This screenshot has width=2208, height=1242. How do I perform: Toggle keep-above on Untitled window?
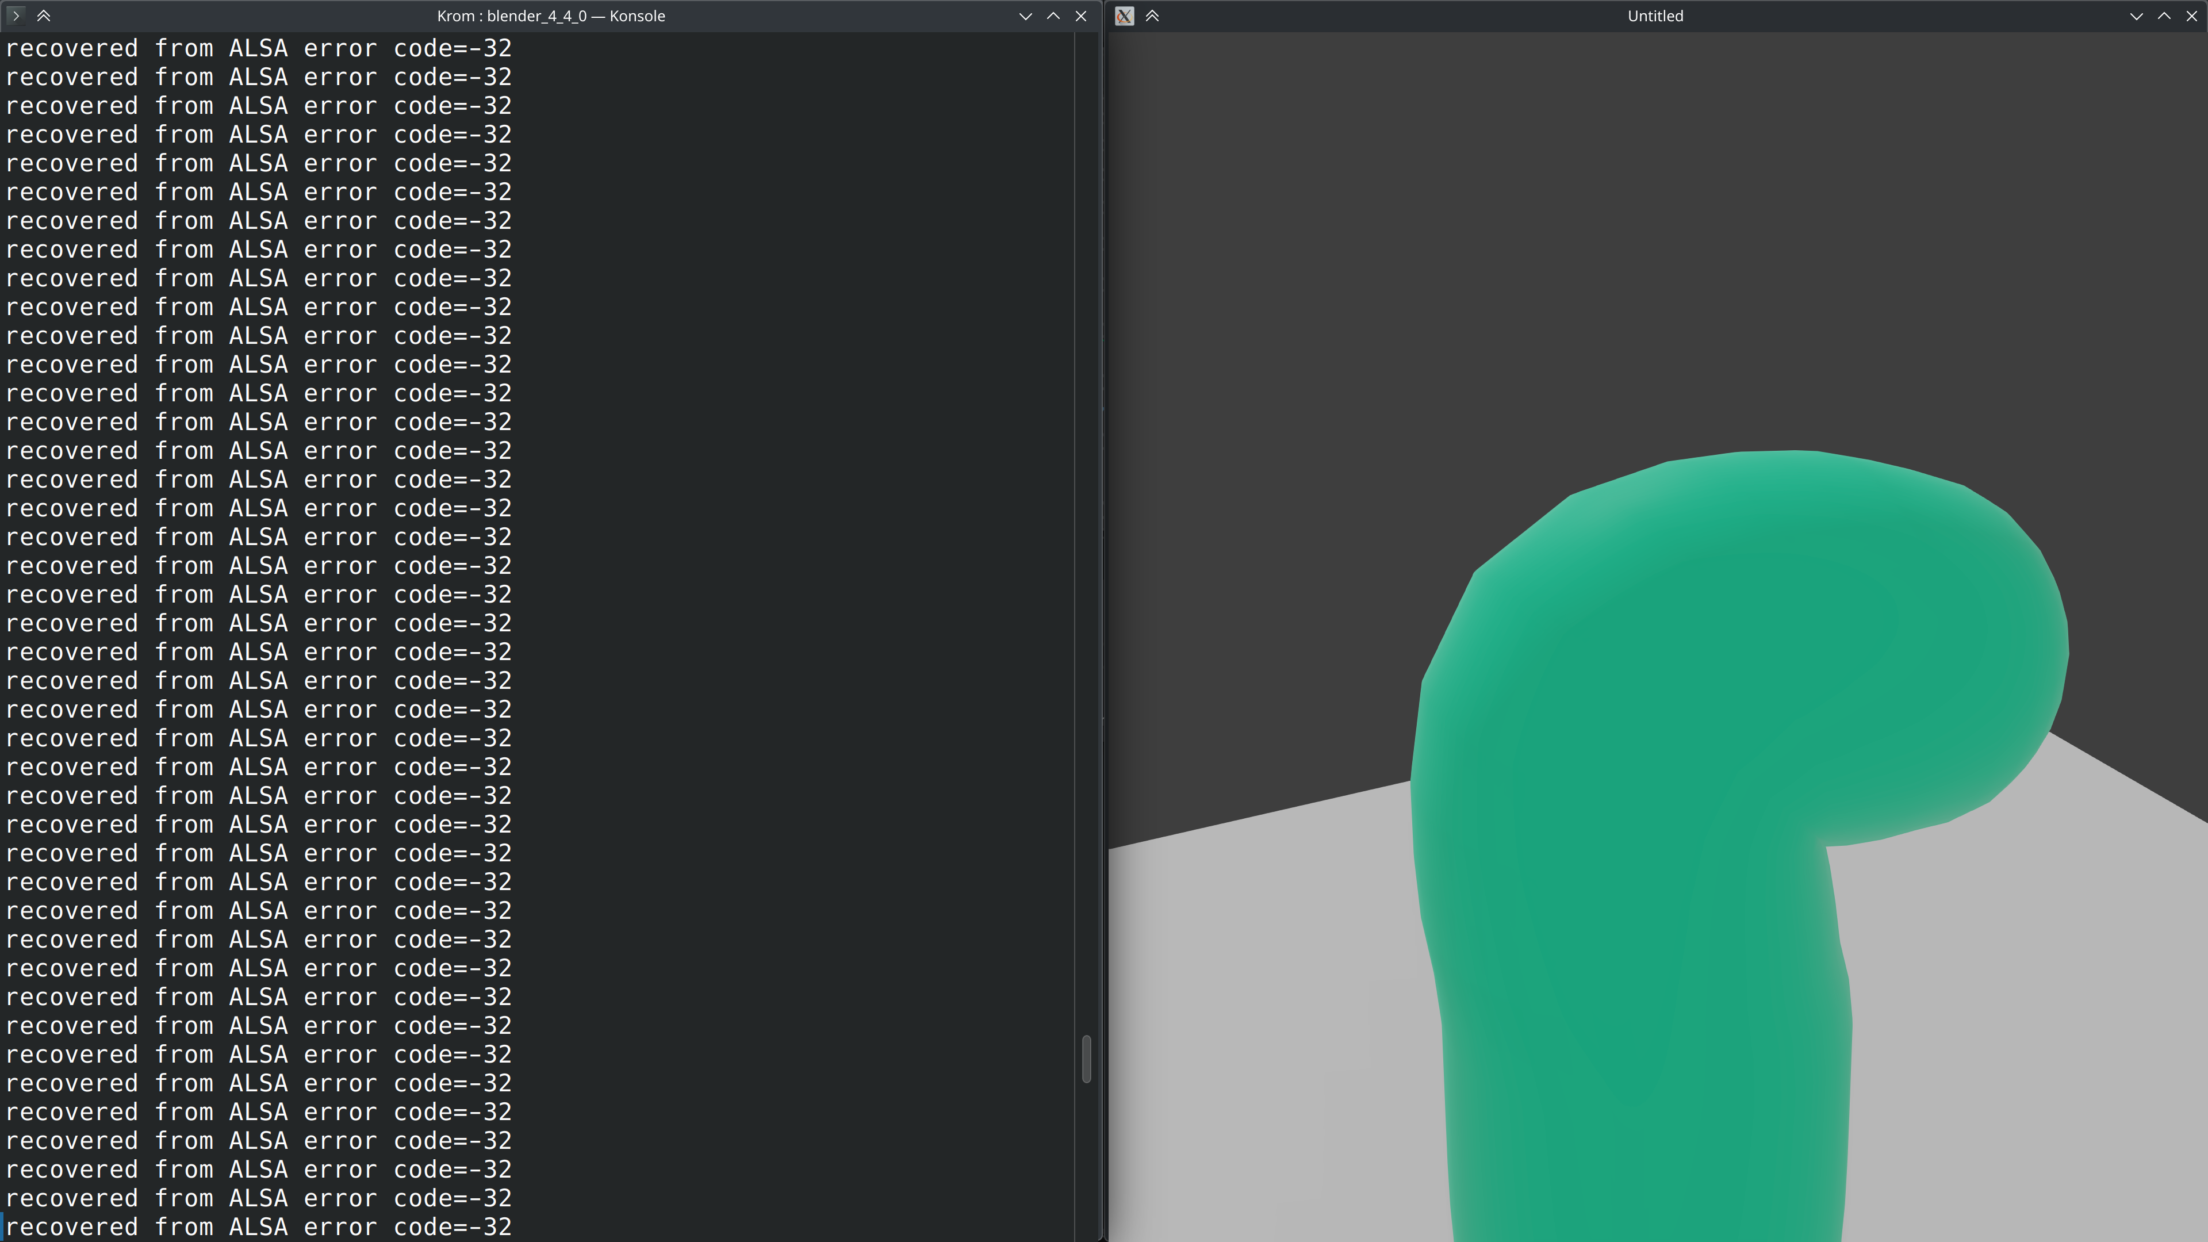click(x=1152, y=16)
